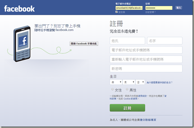The image size is (194, 128).
Task: Click the 新密碼 new password field
Action: [146, 69]
